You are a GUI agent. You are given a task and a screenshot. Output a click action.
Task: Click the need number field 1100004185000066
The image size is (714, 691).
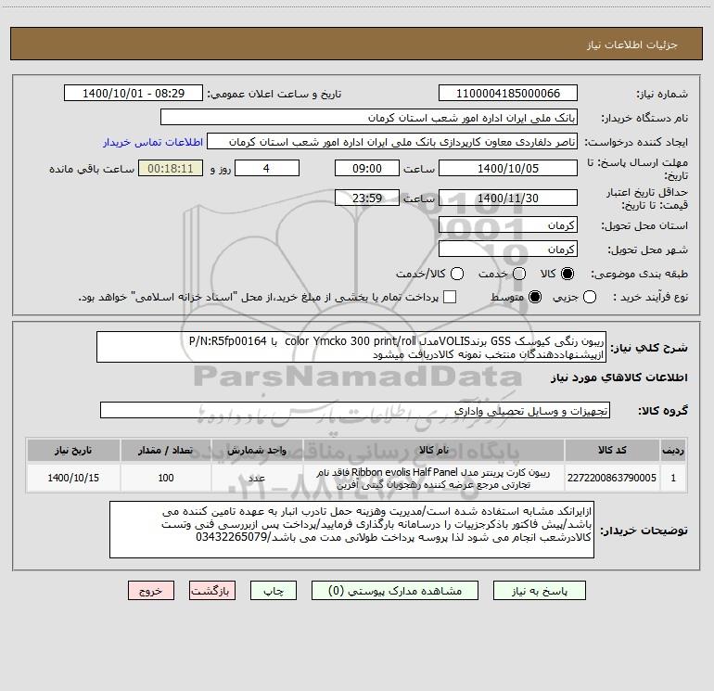(x=508, y=94)
